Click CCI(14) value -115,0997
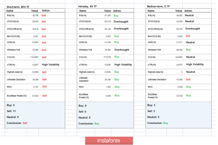 tap(34, 57)
